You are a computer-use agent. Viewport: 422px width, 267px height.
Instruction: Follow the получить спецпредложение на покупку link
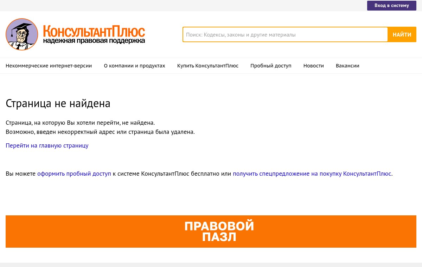pos(312,174)
